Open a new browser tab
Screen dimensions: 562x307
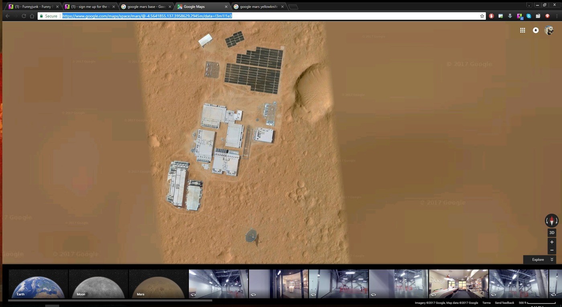point(293,7)
